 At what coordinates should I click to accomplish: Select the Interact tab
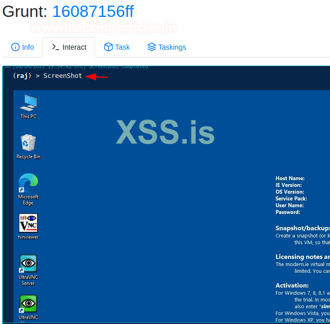[x=69, y=47]
